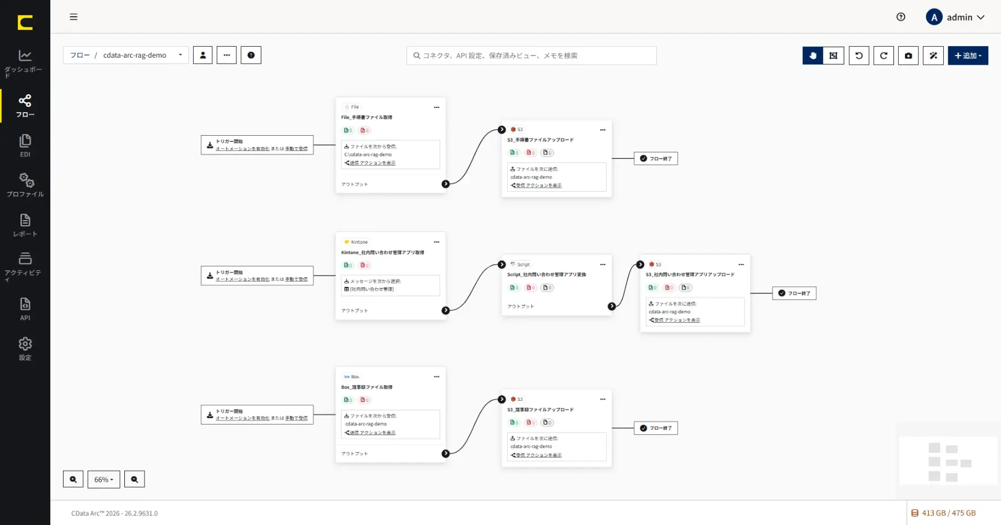Open S3_議事録ファイルアップロード connector ellipsis menu
The width and height of the screenshot is (1001, 525).
point(603,399)
